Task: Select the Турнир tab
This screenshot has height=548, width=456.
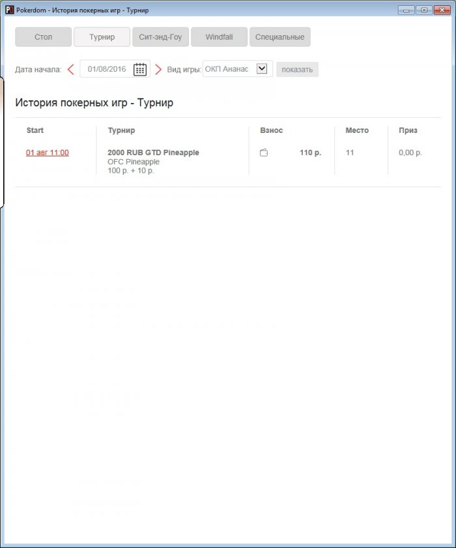Action: tap(102, 37)
